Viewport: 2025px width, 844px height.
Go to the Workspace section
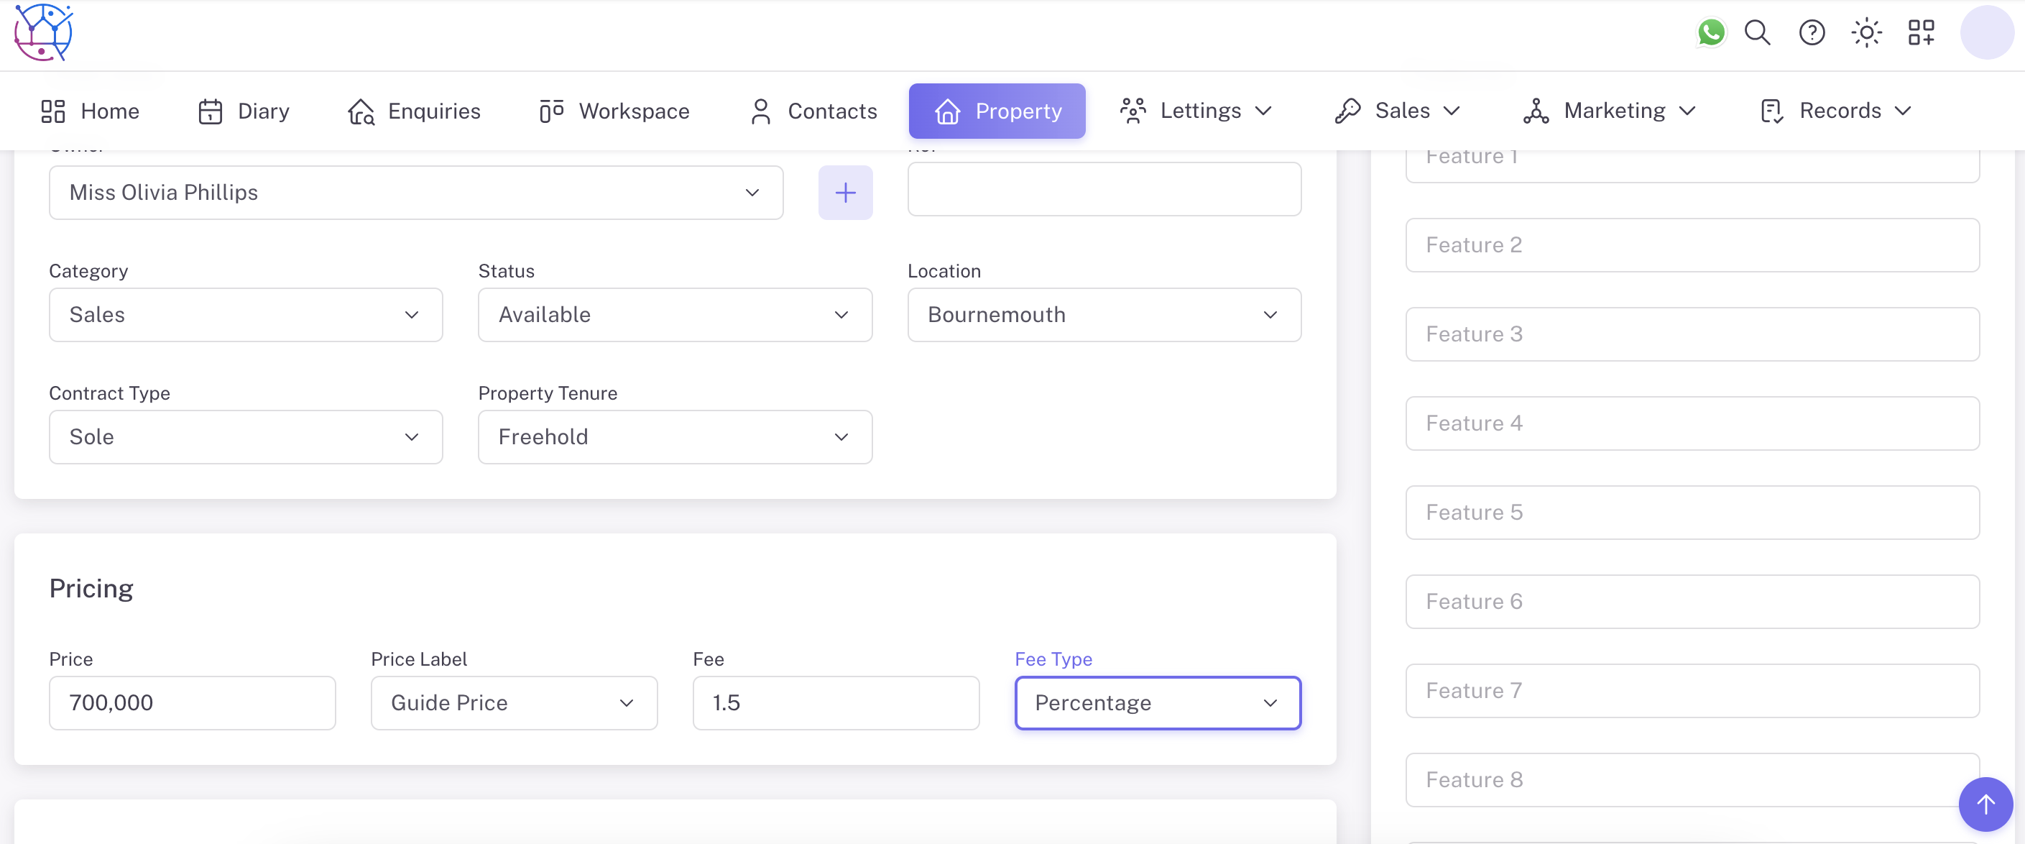tap(614, 111)
